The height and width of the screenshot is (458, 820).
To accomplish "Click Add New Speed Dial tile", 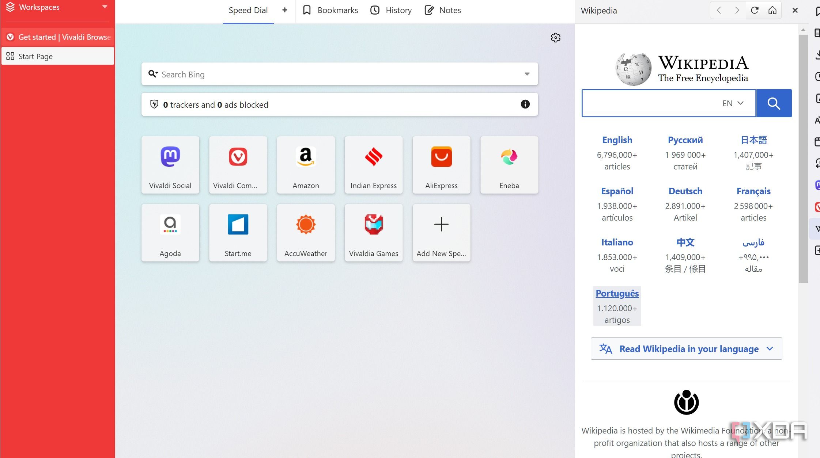I will pos(441,233).
